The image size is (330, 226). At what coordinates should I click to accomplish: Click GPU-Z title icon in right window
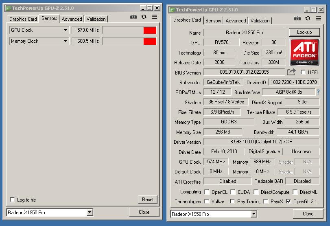pos(173,10)
